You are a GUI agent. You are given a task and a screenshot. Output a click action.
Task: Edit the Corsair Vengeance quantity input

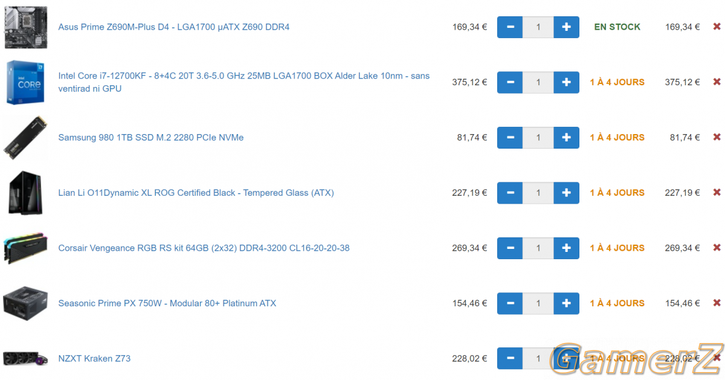pyautogui.click(x=538, y=248)
